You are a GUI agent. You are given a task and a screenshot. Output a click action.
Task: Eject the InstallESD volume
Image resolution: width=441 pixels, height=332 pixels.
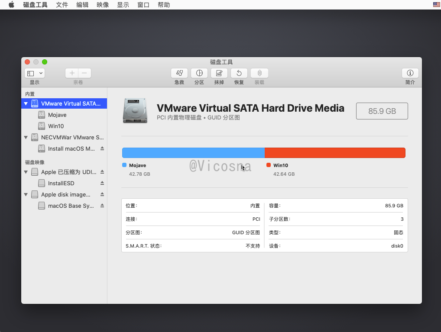point(102,183)
